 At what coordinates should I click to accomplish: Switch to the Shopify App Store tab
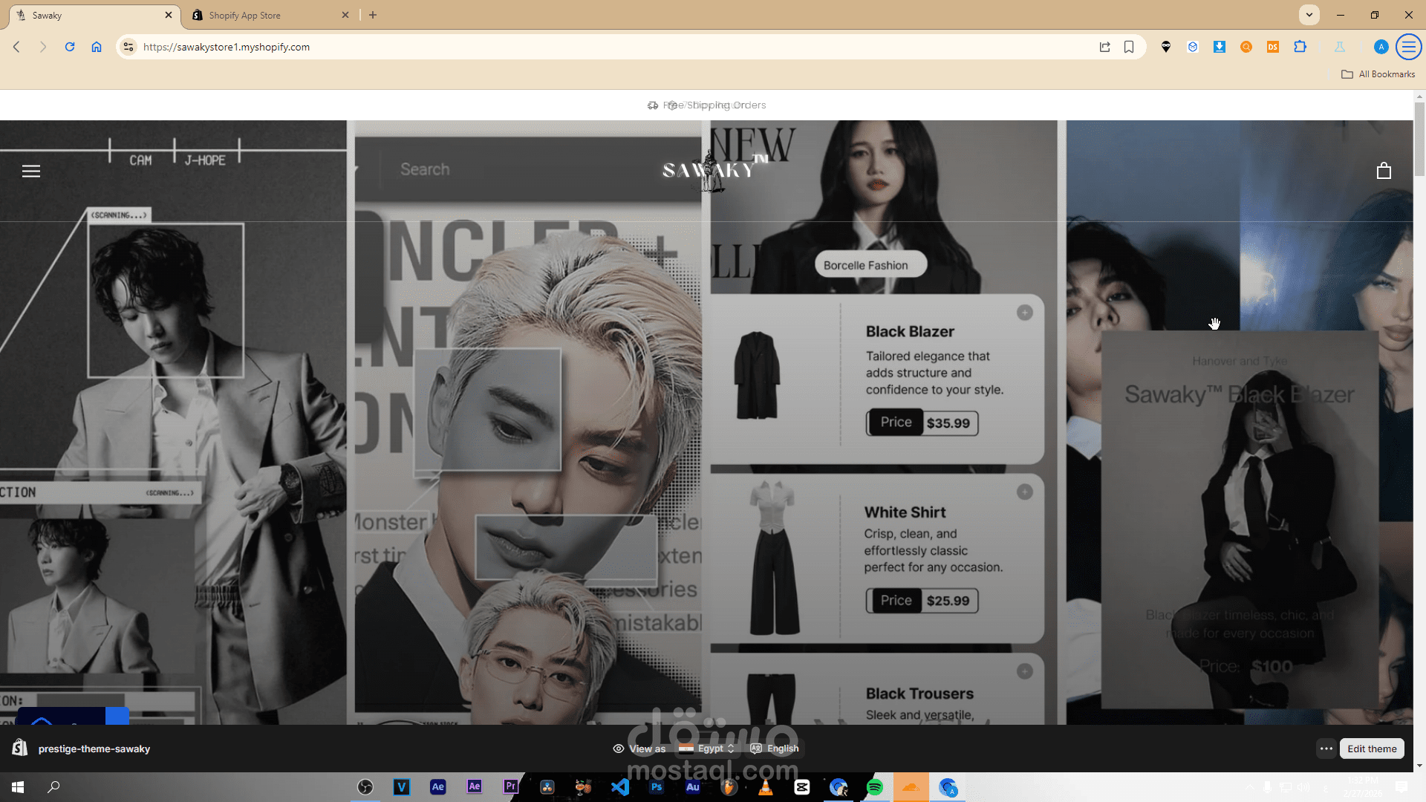[244, 15]
